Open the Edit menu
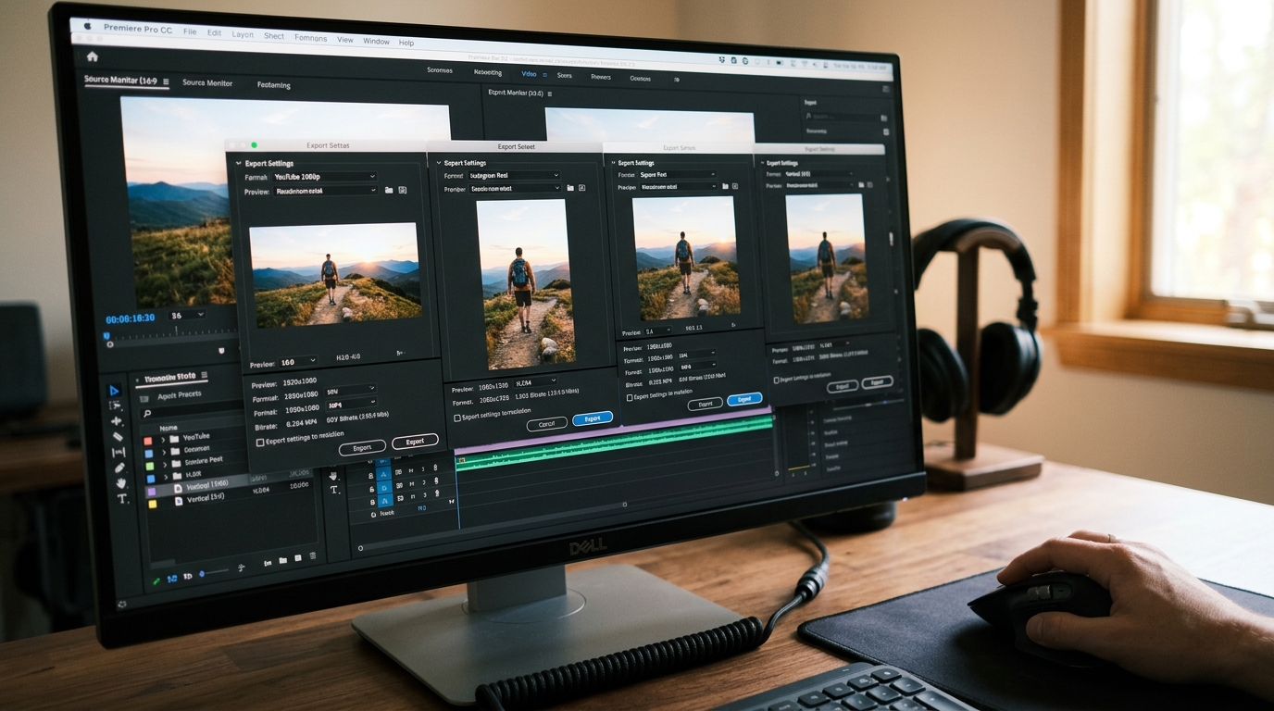This screenshot has height=711, width=1274. [214, 32]
